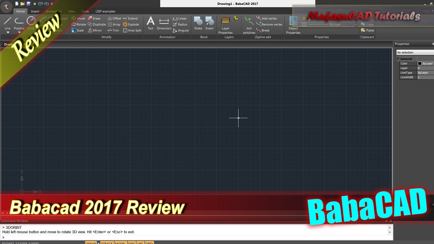Add a Linear dimension

click(x=180, y=19)
